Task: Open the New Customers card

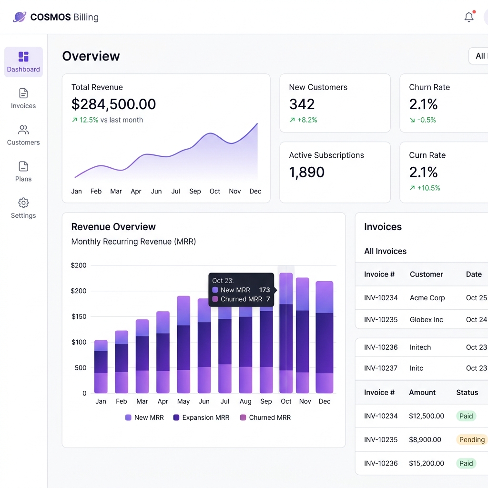Action: [335, 103]
